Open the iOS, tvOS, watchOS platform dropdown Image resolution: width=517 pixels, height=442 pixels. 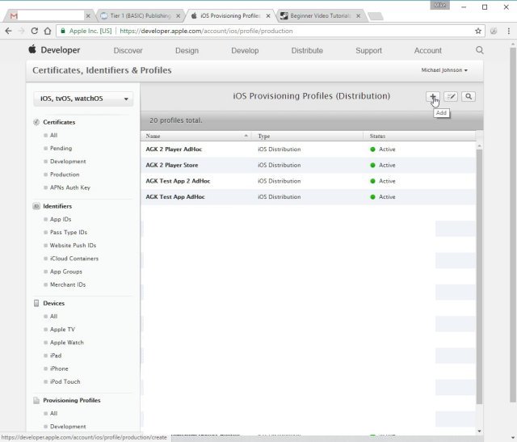pos(83,99)
